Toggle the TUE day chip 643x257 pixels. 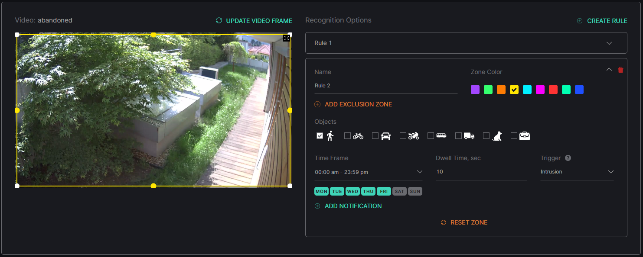(x=337, y=191)
